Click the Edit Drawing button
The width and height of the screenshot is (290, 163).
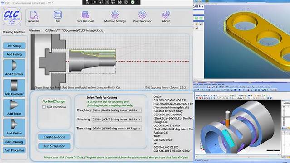point(14,142)
